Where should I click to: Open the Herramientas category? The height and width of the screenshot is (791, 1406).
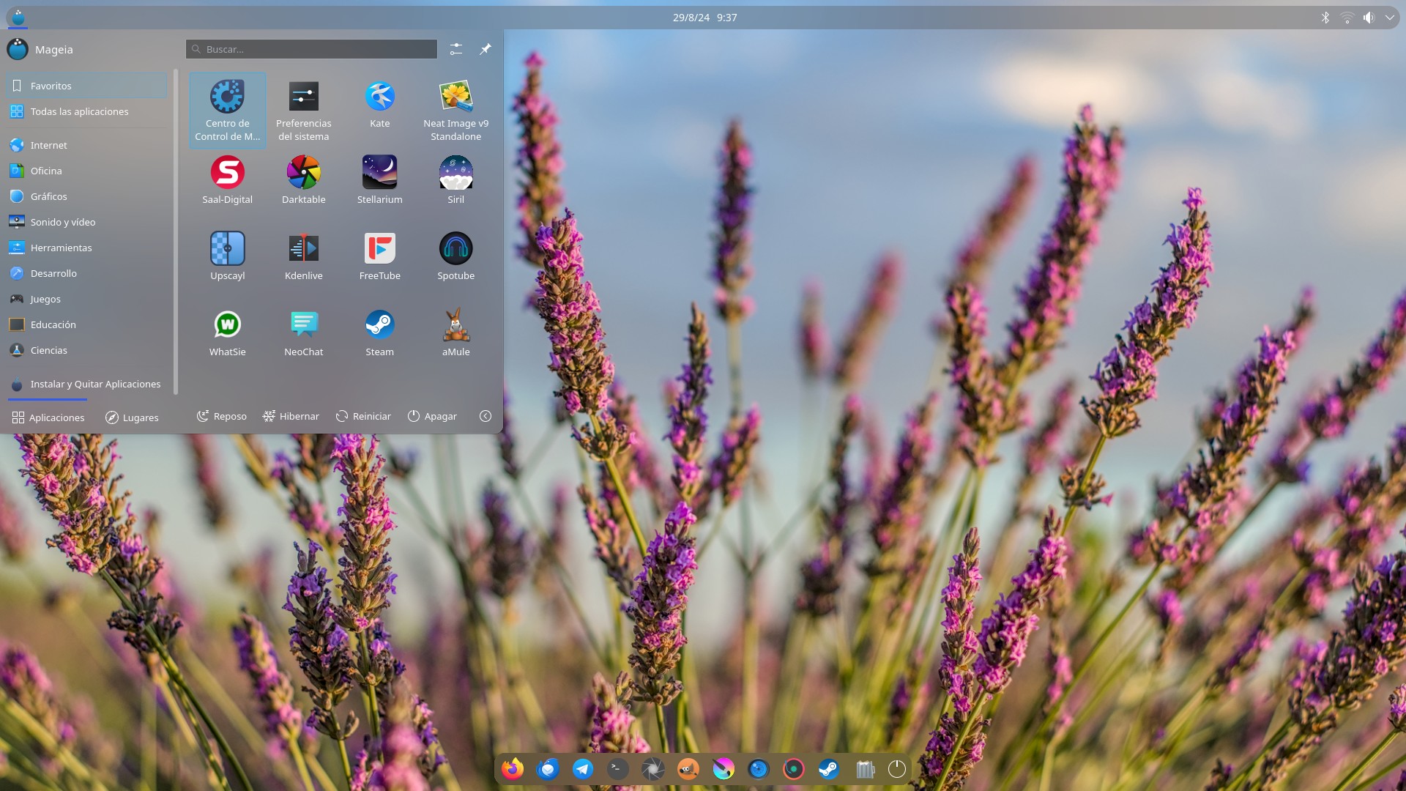[x=86, y=248]
